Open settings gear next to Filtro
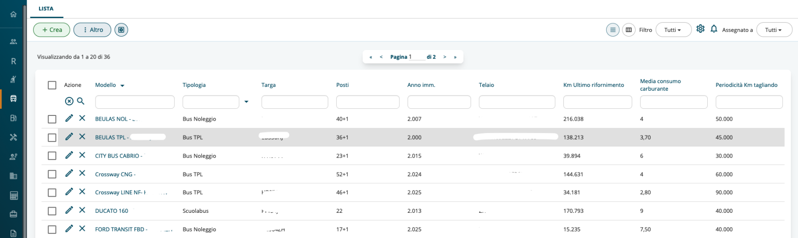Screen dimensions: 798x238 click(700, 29)
